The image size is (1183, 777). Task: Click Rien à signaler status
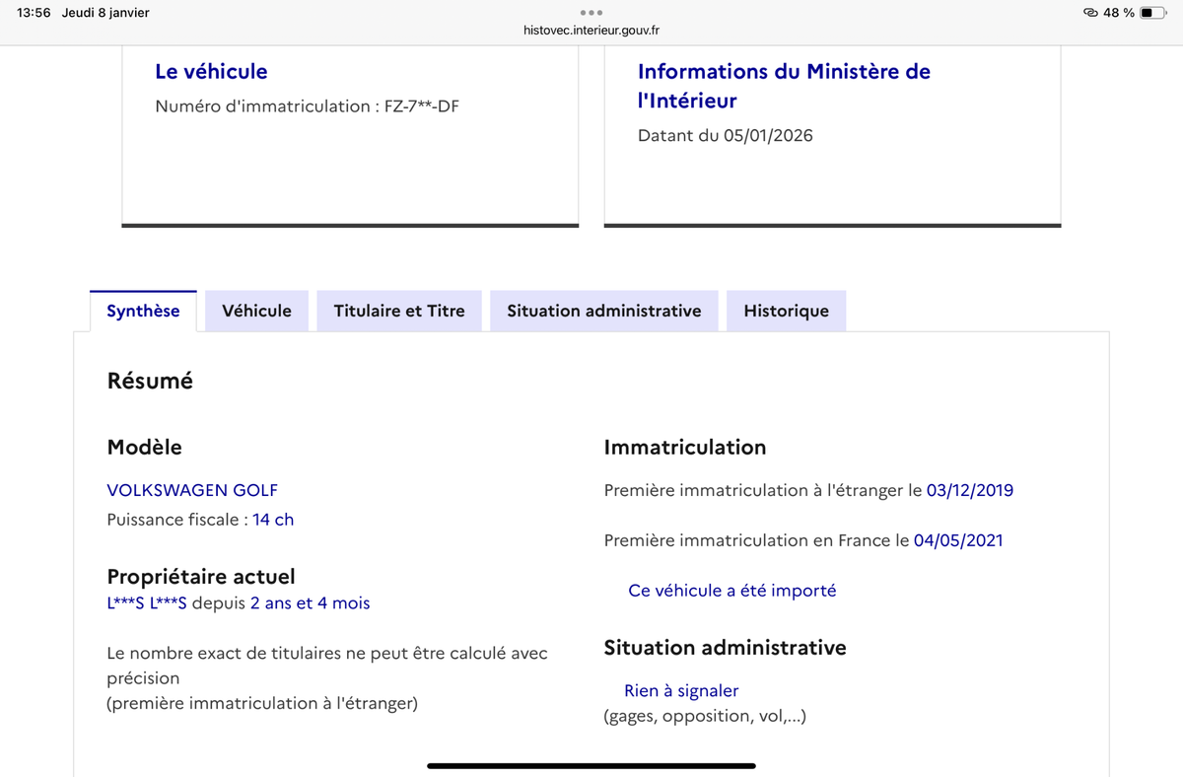point(681,691)
